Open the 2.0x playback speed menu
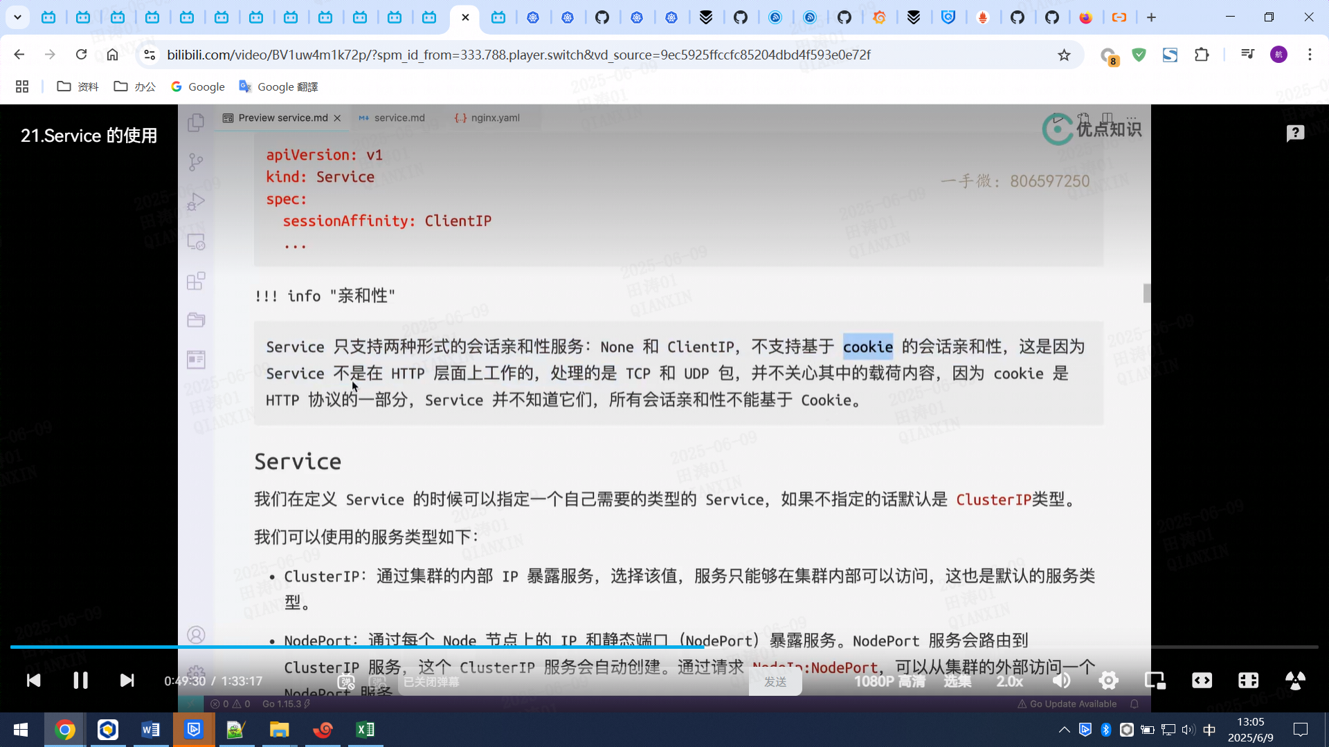 [x=1009, y=681]
